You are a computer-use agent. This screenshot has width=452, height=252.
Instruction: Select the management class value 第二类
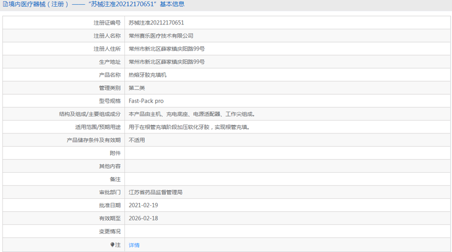coord(137,88)
